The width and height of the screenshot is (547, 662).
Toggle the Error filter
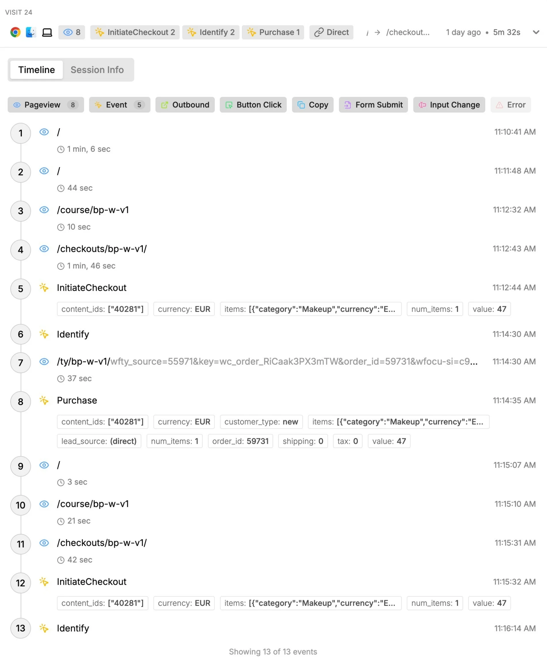pos(510,104)
